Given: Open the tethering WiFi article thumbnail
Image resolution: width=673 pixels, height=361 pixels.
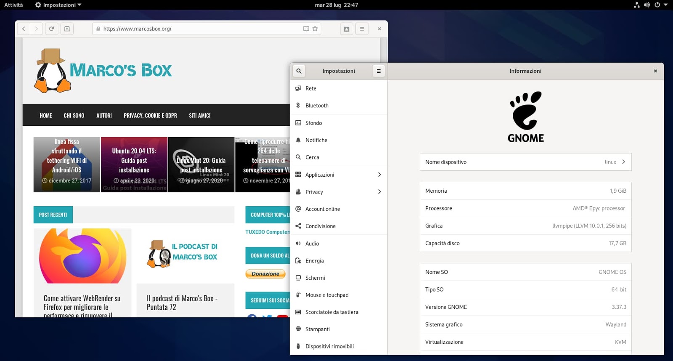Looking at the screenshot, I should click(x=67, y=165).
